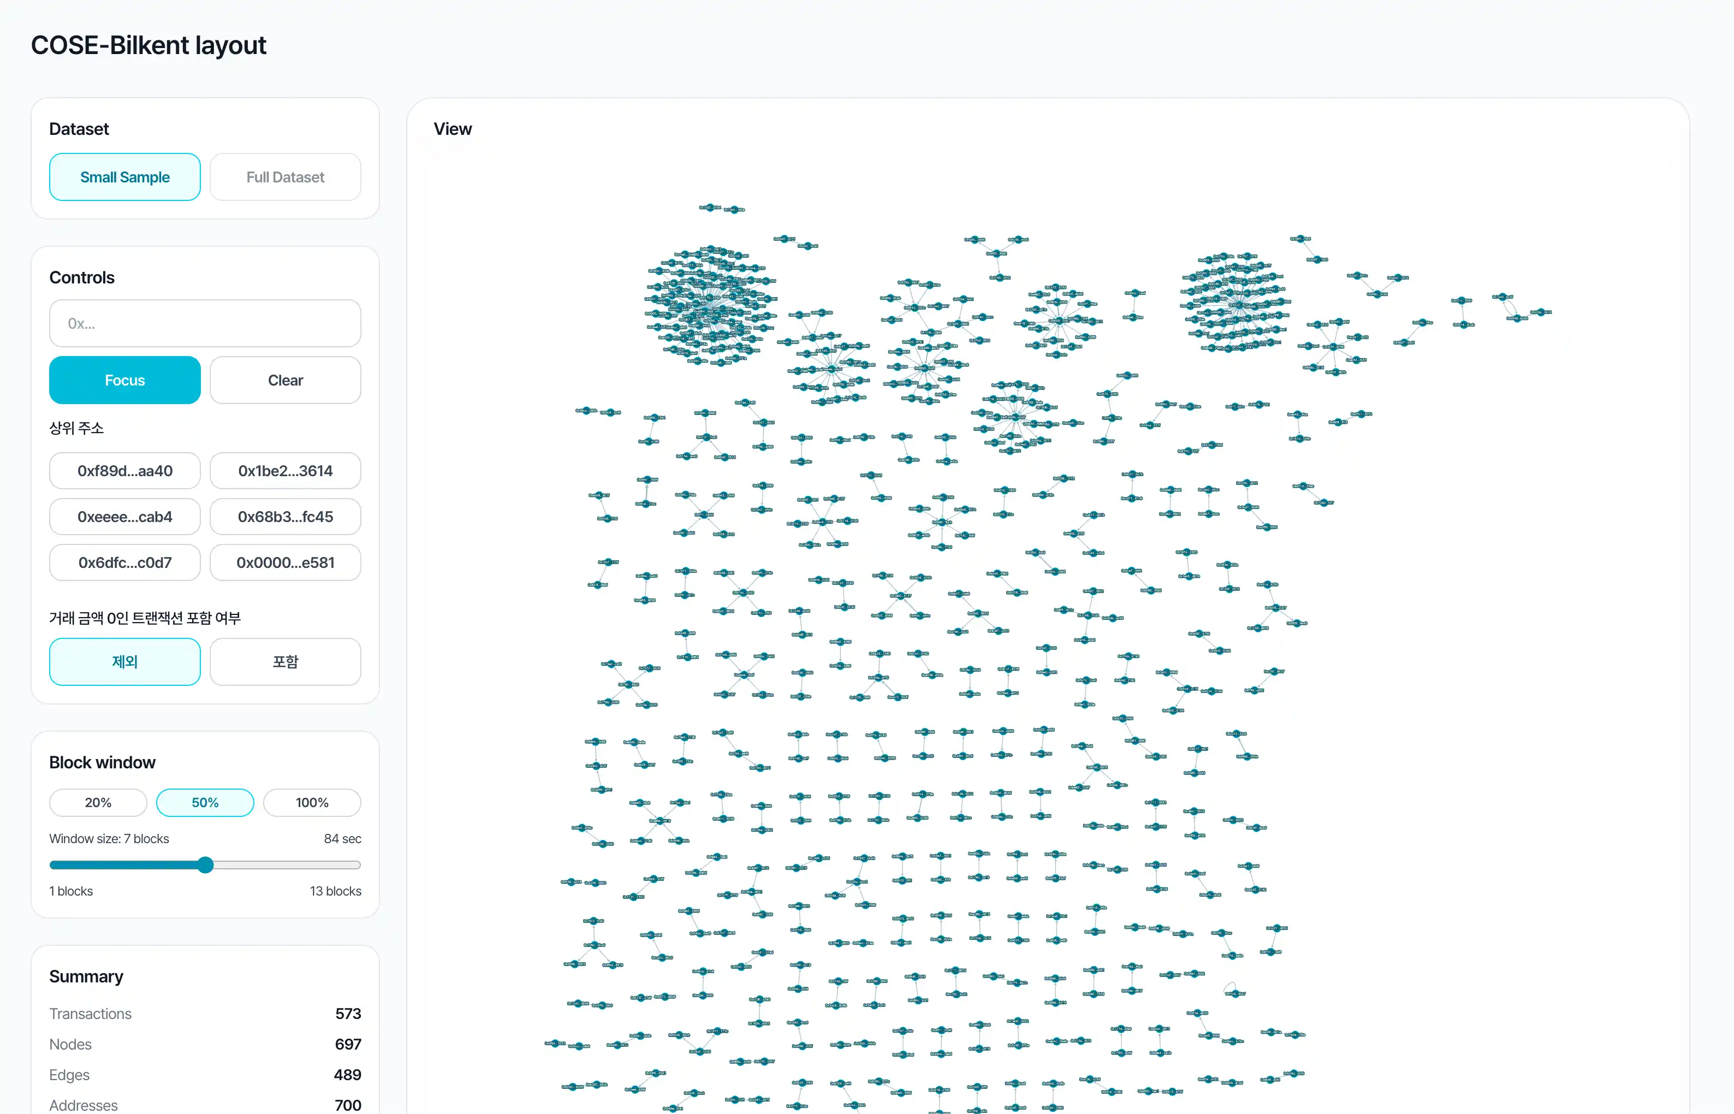Select 제외 to exclude zero-value transactions
The width and height of the screenshot is (1734, 1114).
click(124, 661)
